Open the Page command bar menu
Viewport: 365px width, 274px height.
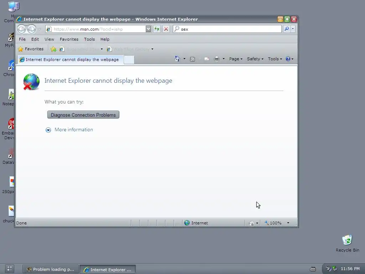[236, 59]
